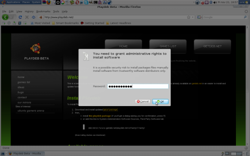Launch Firefox from the top panel
The width and height of the screenshot is (250, 156).
coord(48,2)
